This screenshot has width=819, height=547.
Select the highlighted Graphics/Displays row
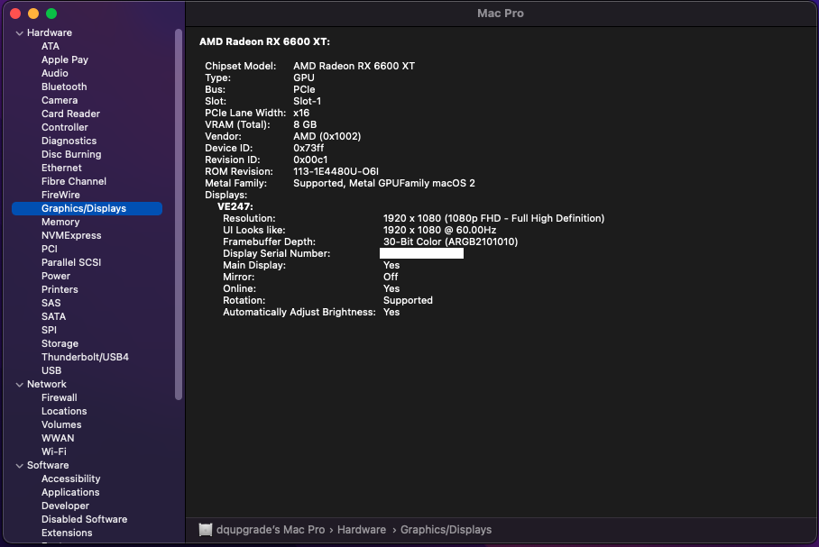click(87, 208)
